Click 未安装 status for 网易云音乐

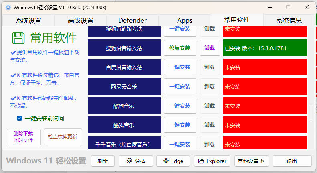[x=265, y=86]
